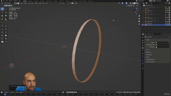
Task: Select the Smooth tool
Action: [6, 35]
